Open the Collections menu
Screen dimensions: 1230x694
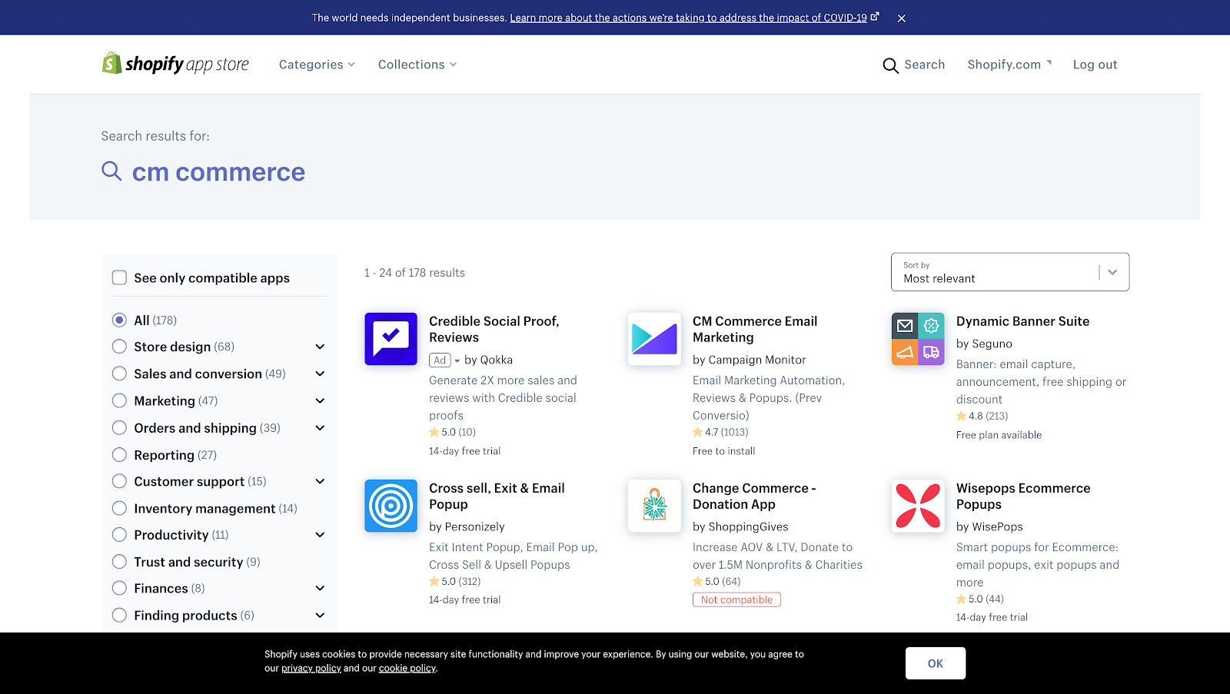coord(417,65)
